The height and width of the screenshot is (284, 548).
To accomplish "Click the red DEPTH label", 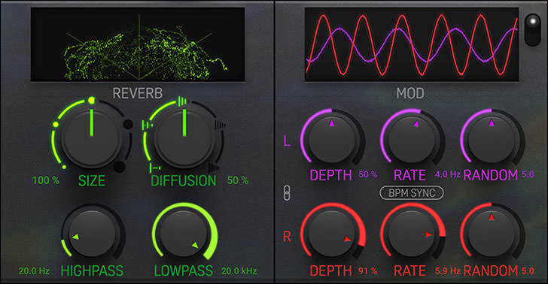I will [x=330, y=270].
